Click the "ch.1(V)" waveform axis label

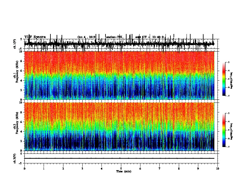coord(15,44)
